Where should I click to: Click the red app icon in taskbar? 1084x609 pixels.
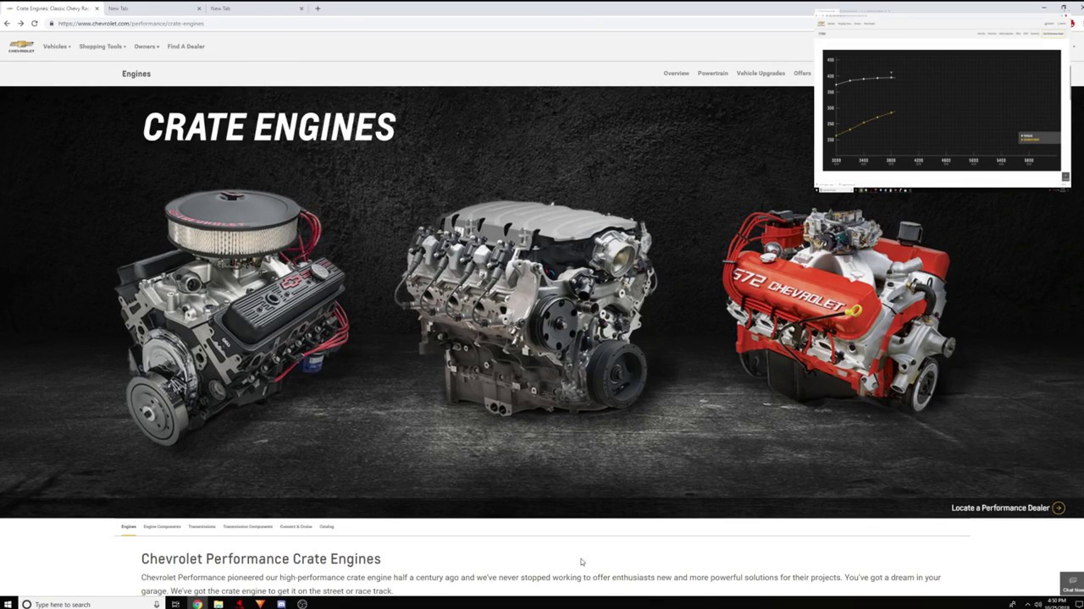[240, 604]
